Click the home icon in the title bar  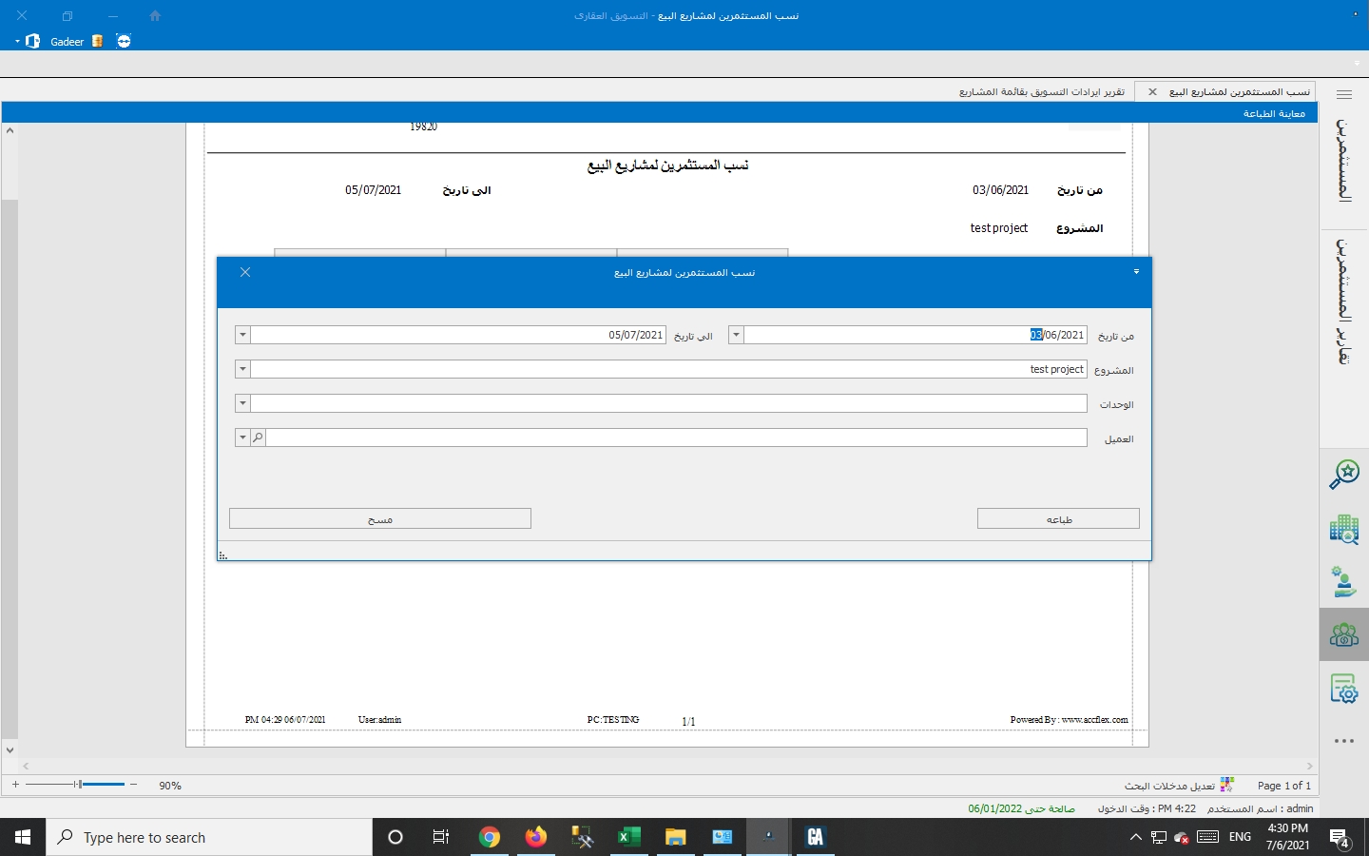click(x=155, y=16)
